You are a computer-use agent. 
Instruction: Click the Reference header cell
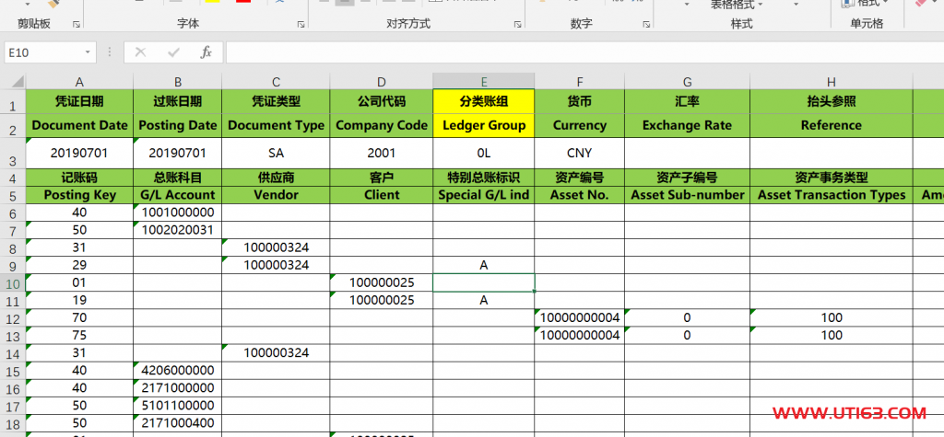832,126
